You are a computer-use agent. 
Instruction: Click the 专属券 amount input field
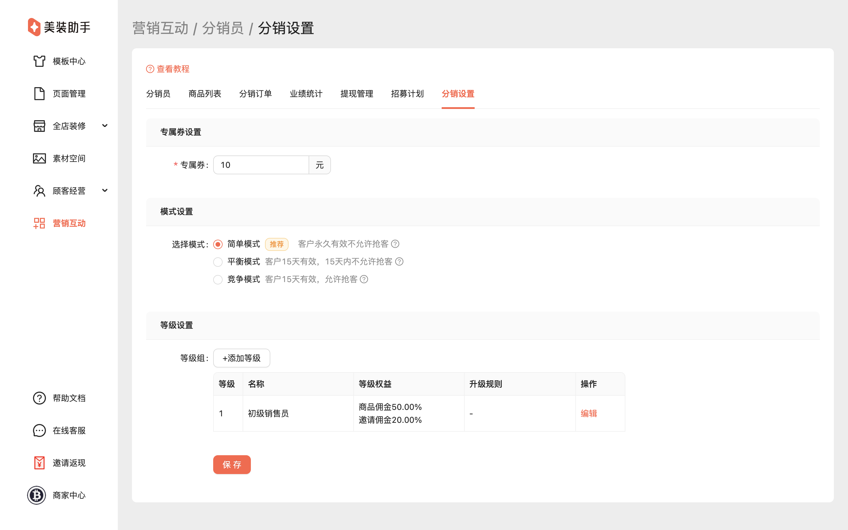coord(261,165)
